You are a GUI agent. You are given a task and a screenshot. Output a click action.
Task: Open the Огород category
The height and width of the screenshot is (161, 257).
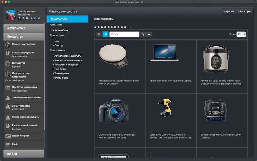58,45
